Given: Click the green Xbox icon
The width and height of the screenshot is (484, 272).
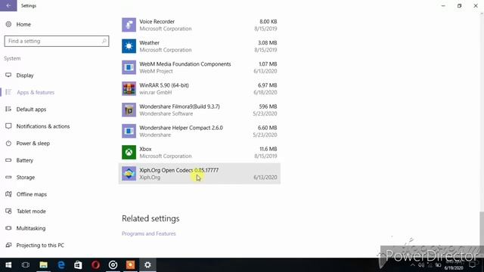Looking at the screenshot, I should [x=129, y=153].
